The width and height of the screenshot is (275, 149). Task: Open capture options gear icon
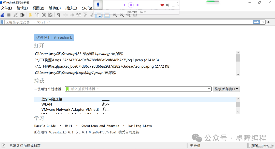pyautogui.click(x=22, y=15)
